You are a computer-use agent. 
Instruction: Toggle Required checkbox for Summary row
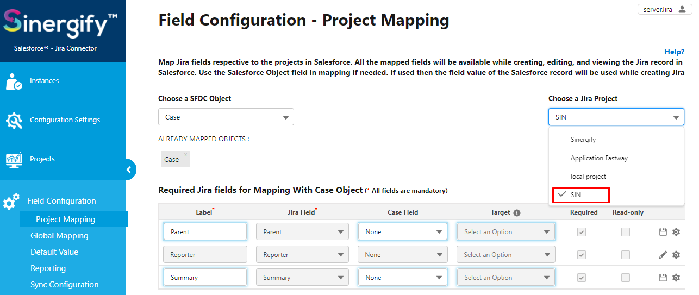click(x=581, y=278)
